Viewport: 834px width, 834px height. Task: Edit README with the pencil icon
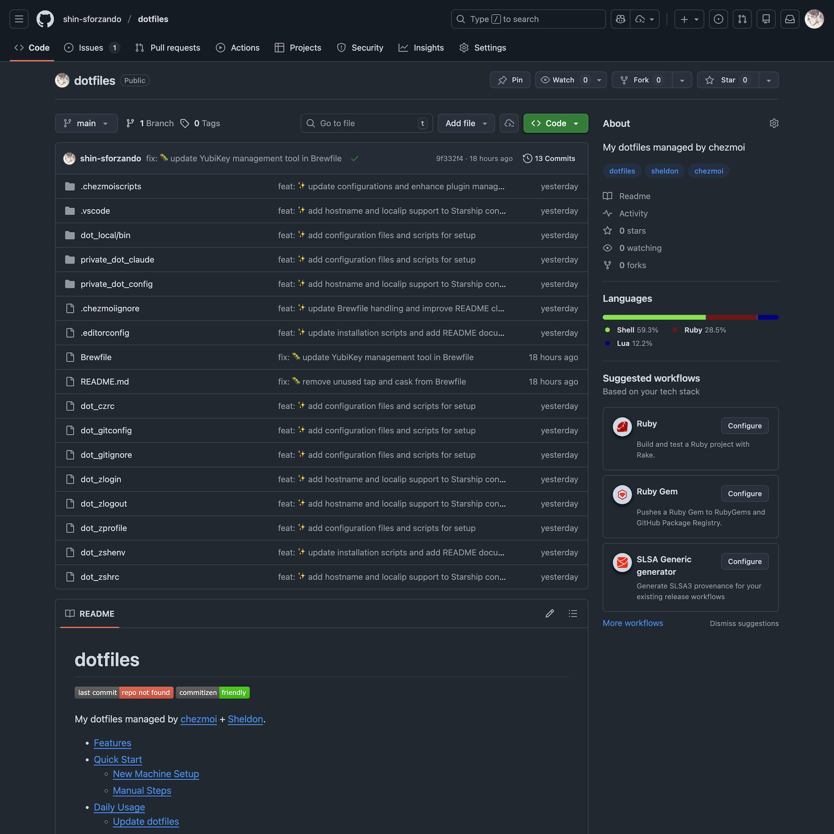click(x=549, y=613)
